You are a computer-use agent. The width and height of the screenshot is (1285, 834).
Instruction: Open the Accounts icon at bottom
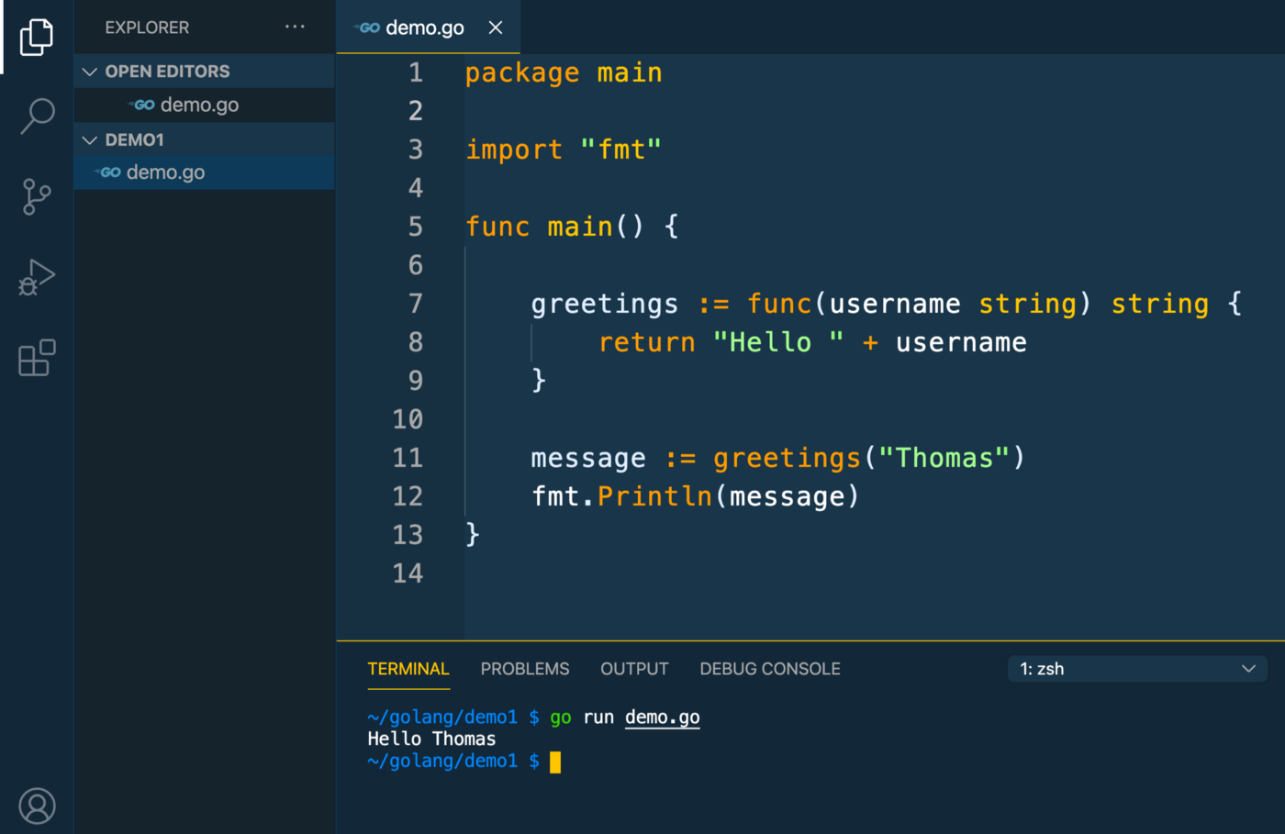pyautogui.click(x=37, y=806)
